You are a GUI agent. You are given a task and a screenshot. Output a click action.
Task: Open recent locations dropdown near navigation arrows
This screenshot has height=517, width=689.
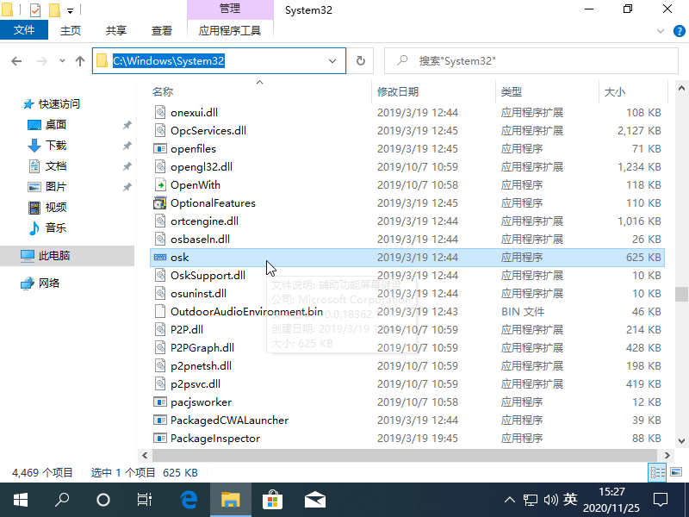(x=61, y=60)
